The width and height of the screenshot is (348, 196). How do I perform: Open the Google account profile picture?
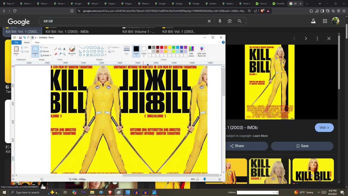pos(335,21)
